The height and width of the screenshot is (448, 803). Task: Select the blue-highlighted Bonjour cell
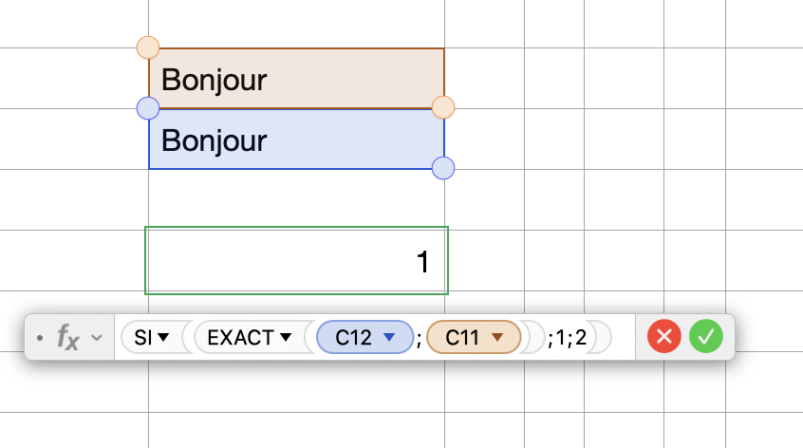tap(296, 140)
